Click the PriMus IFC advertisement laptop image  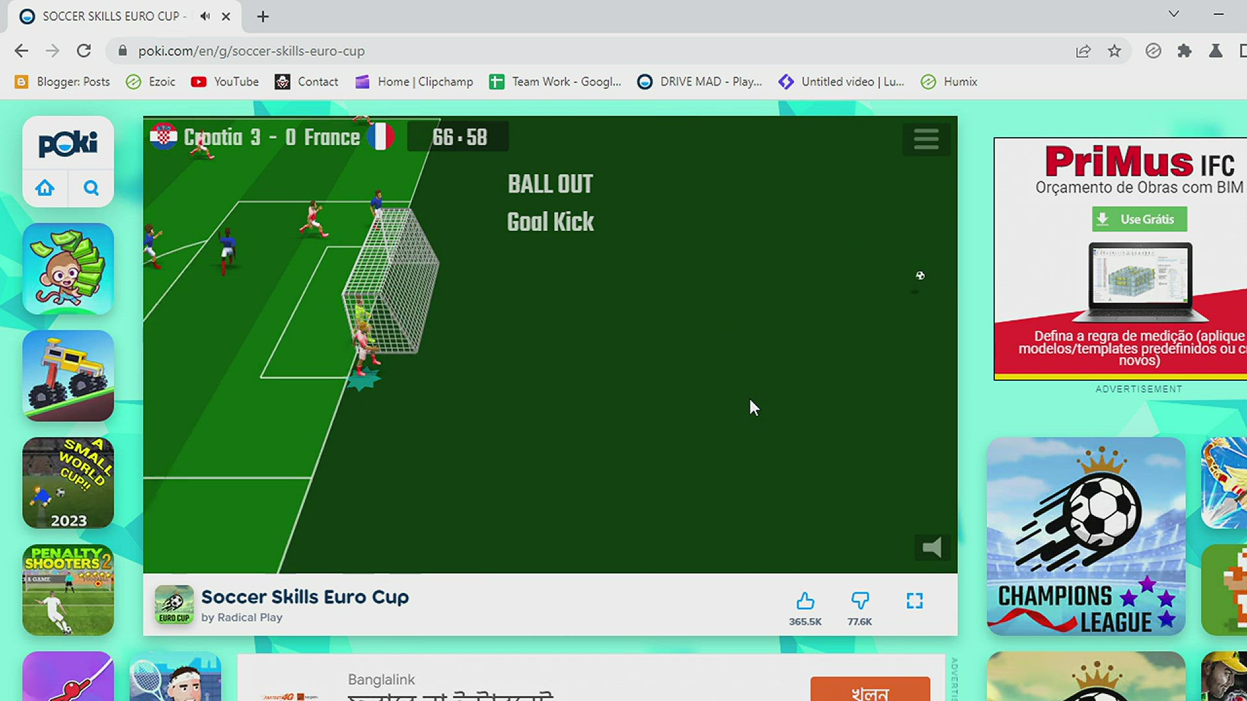tap(1140, 282)
